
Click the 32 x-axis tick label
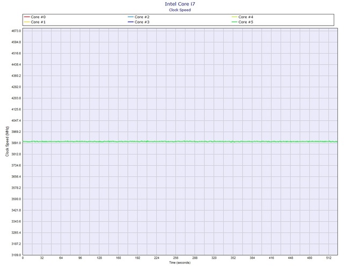click(x=42, y=258)
